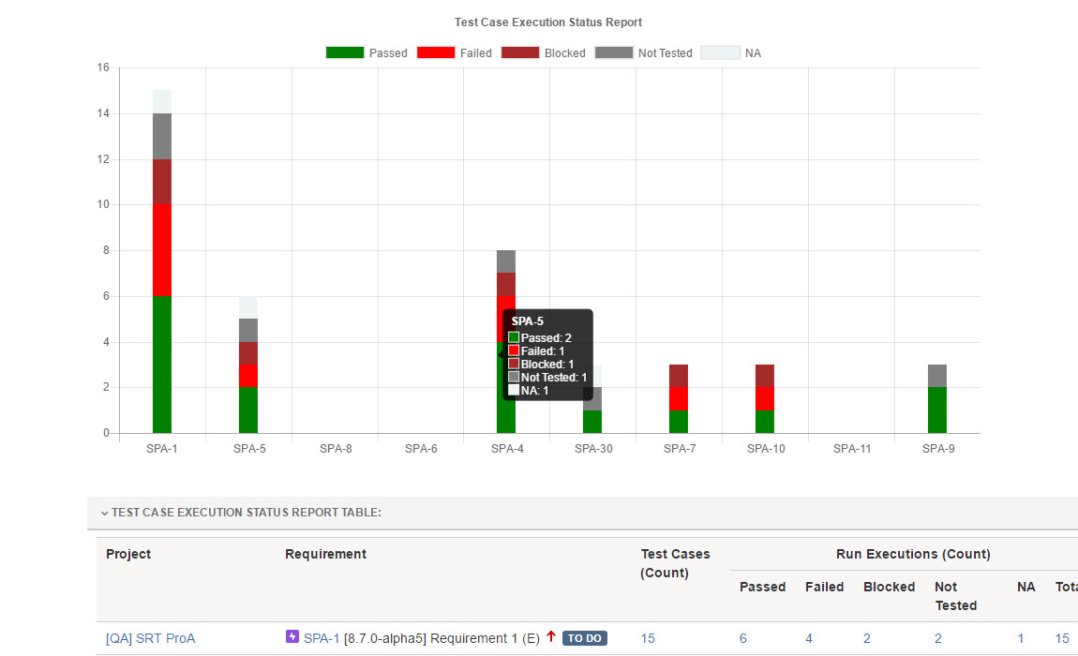Click the red Failed segment of SPA-1 bar

(x=162, y=249)
